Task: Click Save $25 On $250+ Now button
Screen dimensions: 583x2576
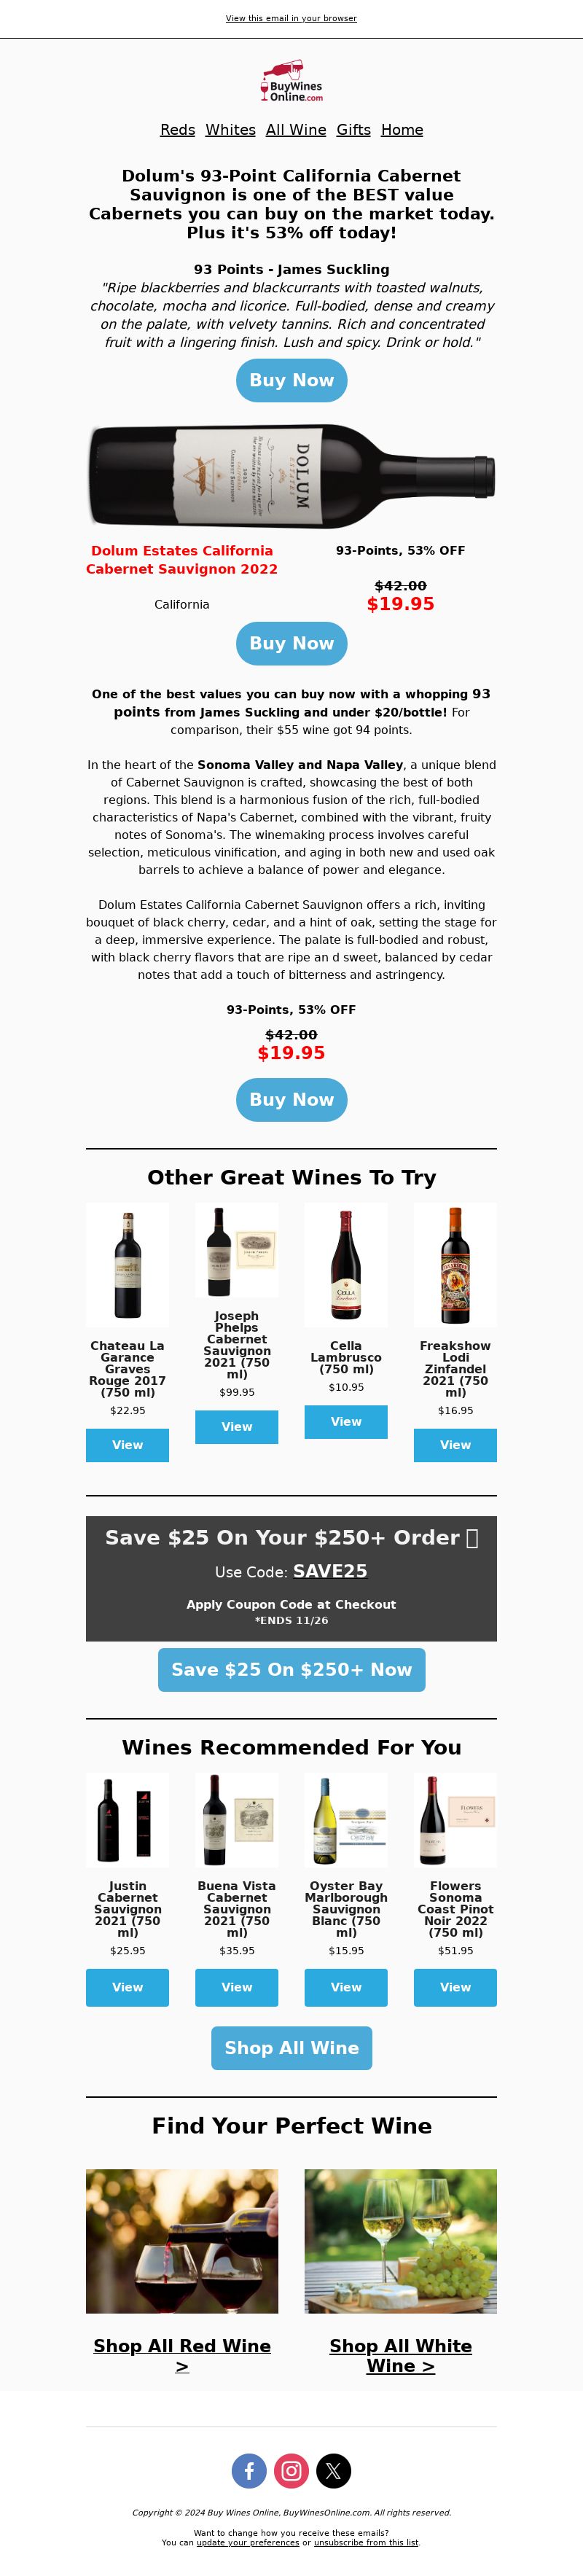Action: click(291, 1669)
